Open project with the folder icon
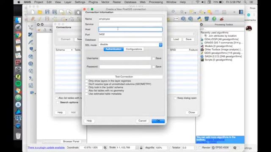271x152 pixels. click(x=40, y=12)
